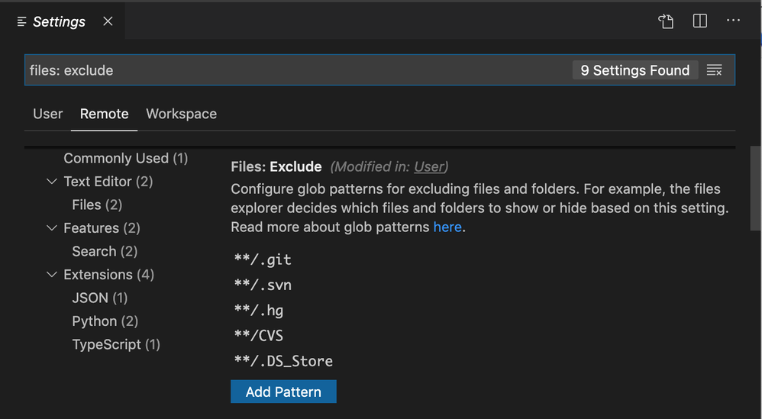Image resolution: width=762 pixels, height=419 pixels.
Task: Select Extensions (4) category
Action: [x=109, y=275]
